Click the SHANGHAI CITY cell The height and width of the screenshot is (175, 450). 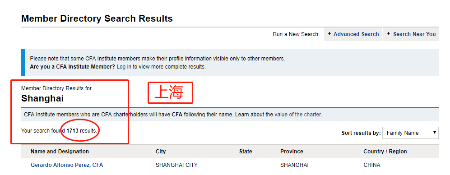click(176, 165)
